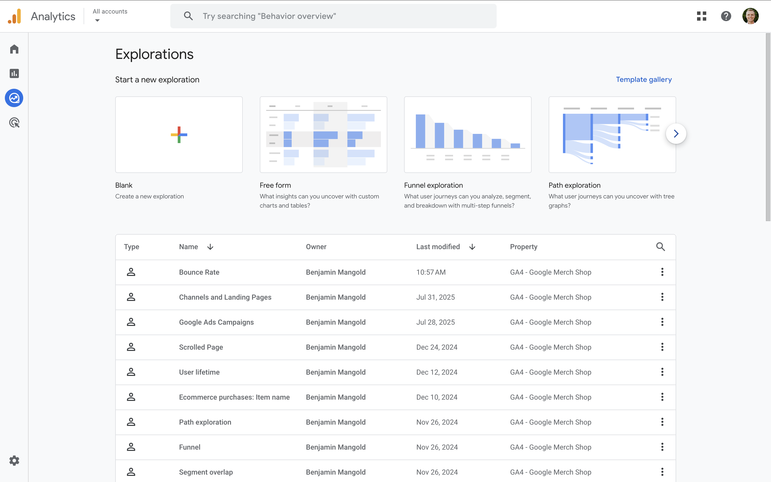Viewport: 771px width, 482px height.
Task: Start Free form exploration template
Action: click(x=323, y=135)
